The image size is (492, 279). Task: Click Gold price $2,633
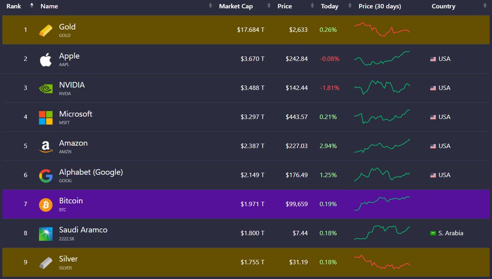click(298, 30)
